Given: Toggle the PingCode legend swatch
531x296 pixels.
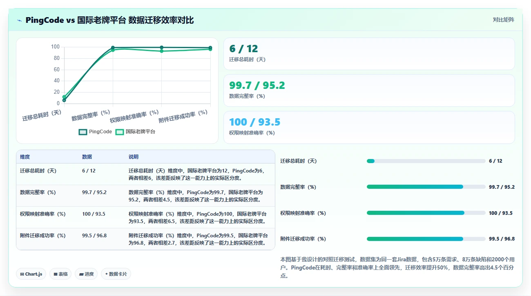Looking at the screenshot, I should [83, 132].
